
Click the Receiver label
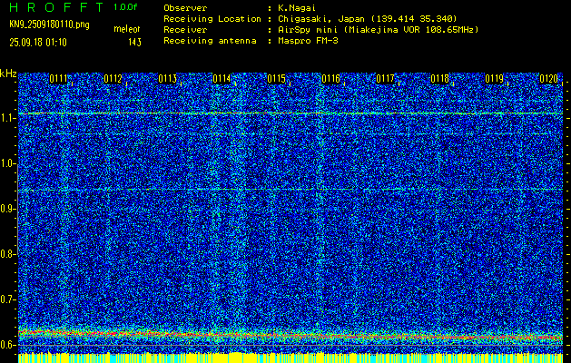point(185,29)
